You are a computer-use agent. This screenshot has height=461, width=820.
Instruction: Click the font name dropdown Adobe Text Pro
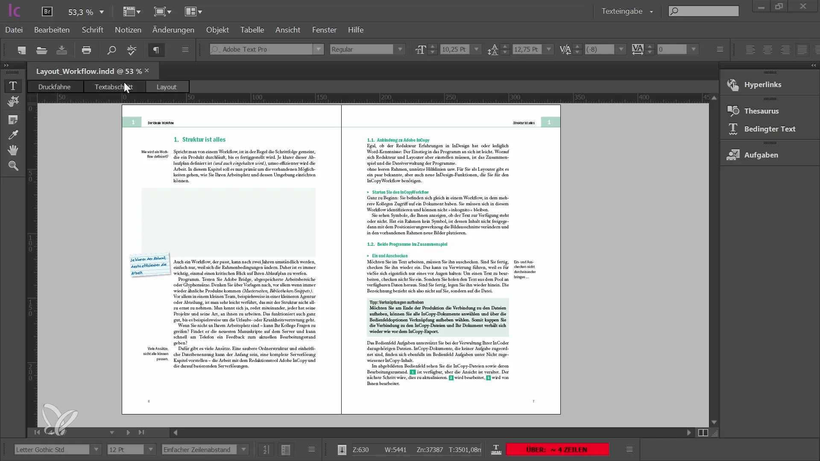pos(268,49)
